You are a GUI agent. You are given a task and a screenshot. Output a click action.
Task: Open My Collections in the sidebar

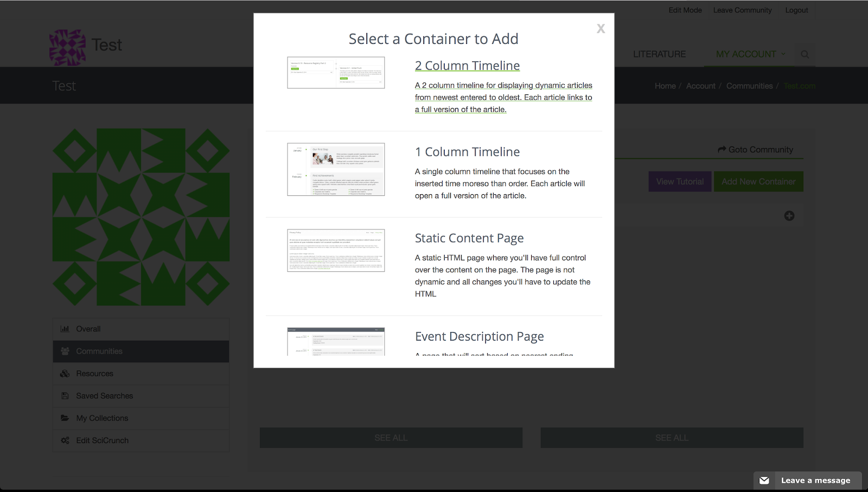point(141,418)
